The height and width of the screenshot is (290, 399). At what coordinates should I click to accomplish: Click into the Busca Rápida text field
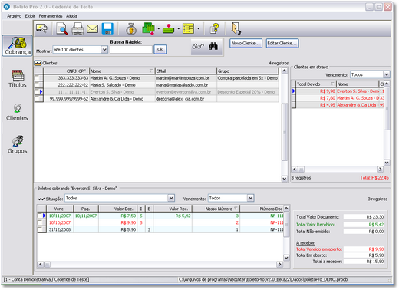point(131,49)
